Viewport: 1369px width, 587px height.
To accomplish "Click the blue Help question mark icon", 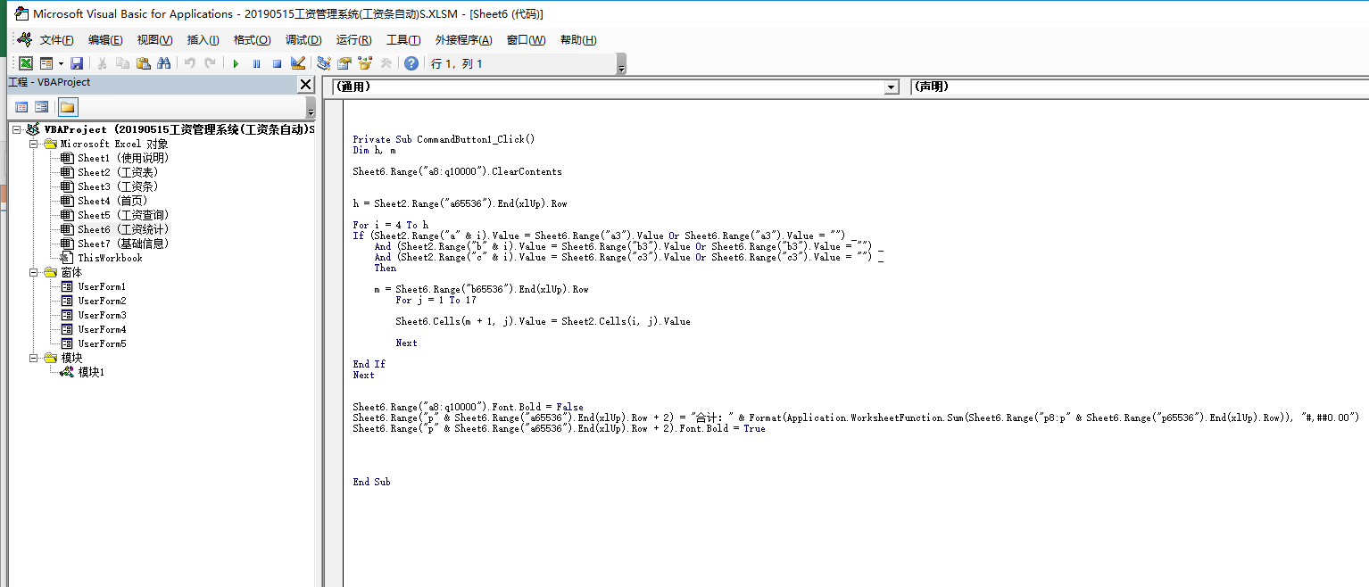I will [x=411, y=63].
